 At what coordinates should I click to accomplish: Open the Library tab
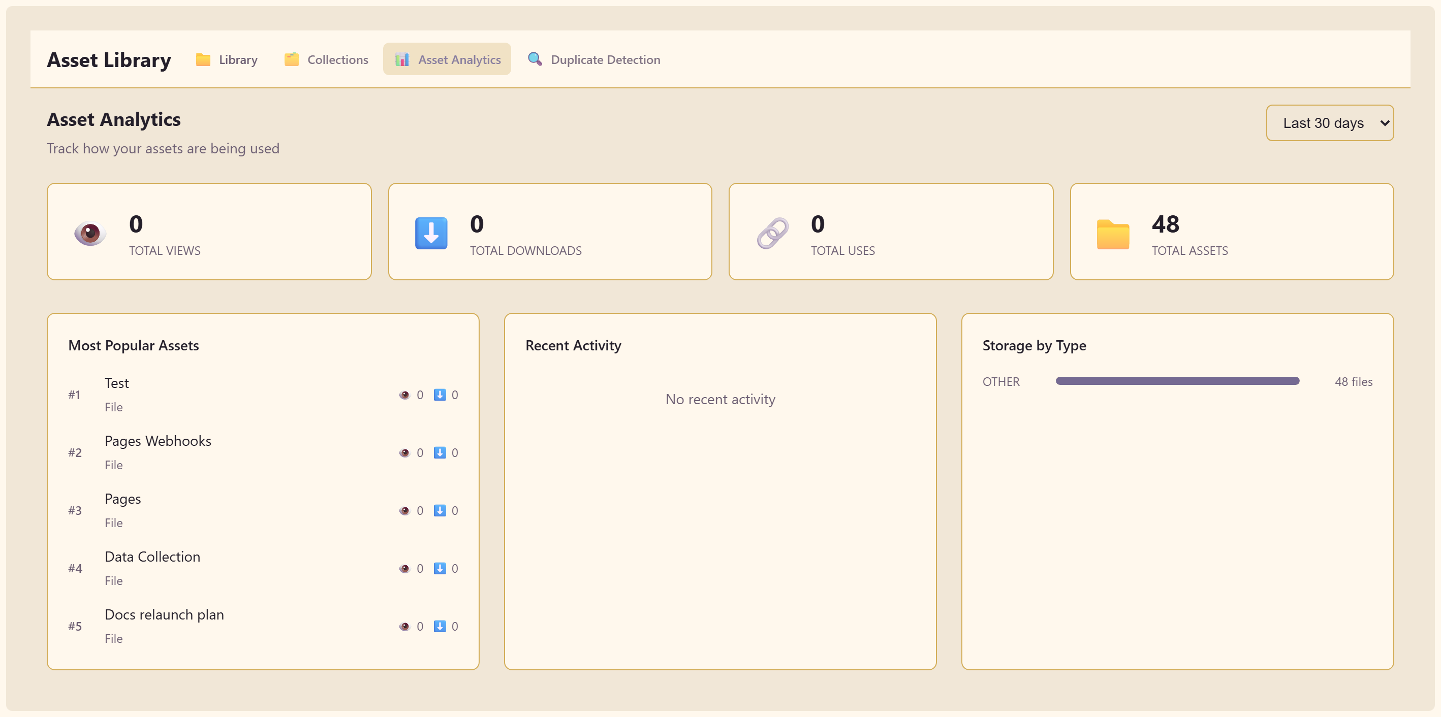coord(227,59)
